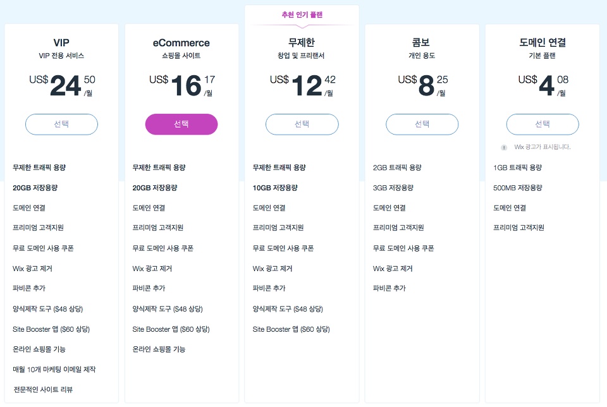
Task: Select the VIP plan 선택 button
Action: click(61, 125)
